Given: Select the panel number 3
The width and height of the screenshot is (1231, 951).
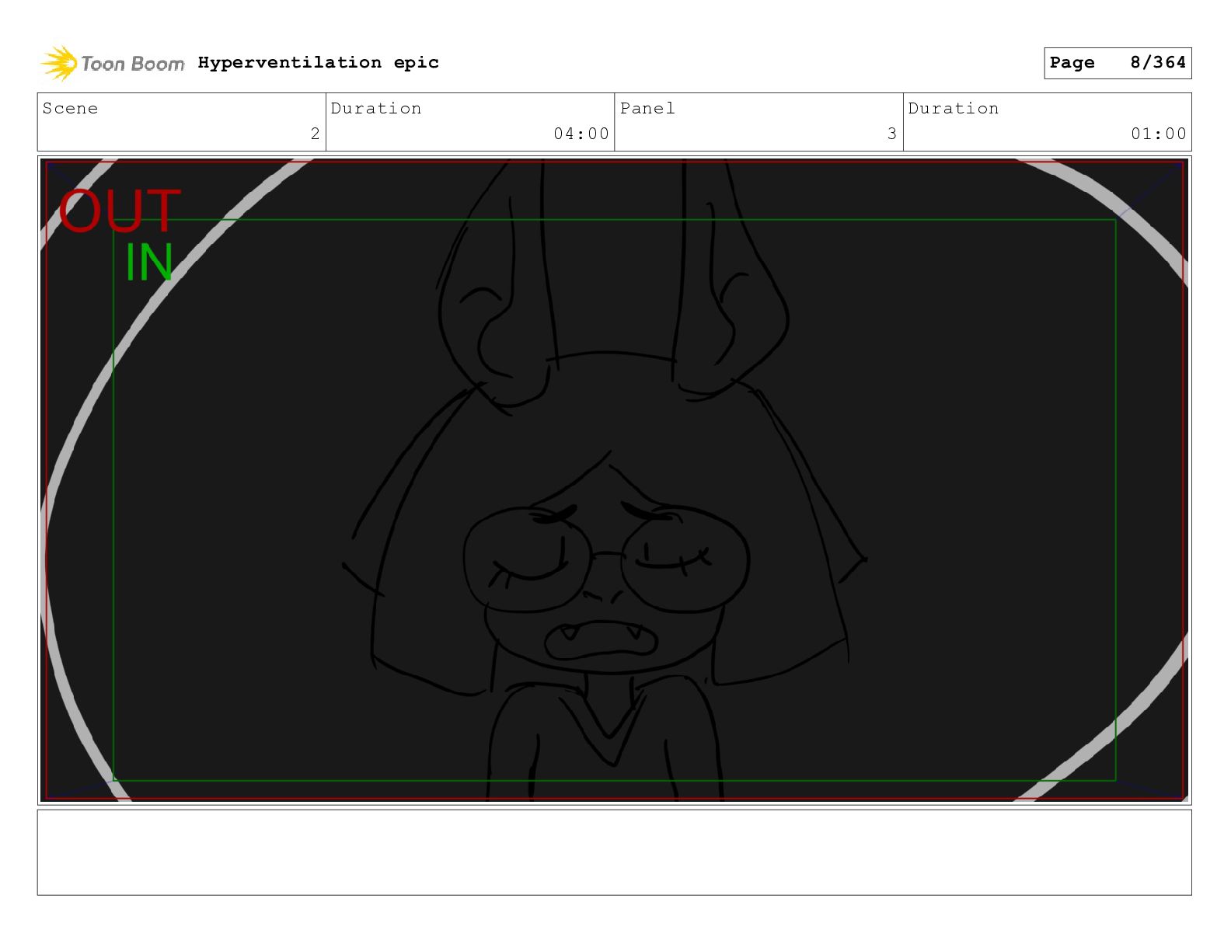Looking at the screenshot, I should click(892, 134).
